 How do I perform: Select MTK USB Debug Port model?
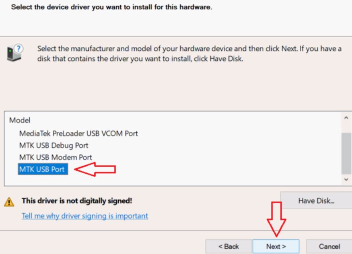[54, 145]
